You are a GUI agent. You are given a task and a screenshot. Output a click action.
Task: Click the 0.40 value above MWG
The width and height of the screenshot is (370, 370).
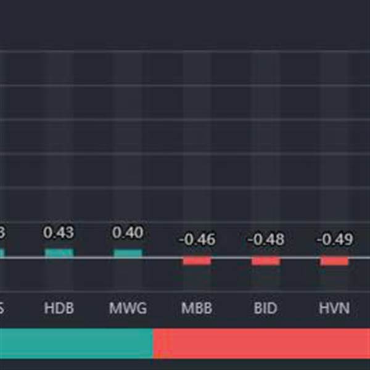coord(128,232)
